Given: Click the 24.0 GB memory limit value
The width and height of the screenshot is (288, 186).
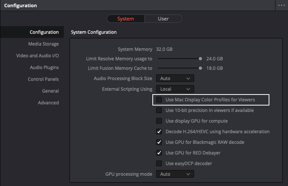Looking at the screenshot, I should coord(215,59).
